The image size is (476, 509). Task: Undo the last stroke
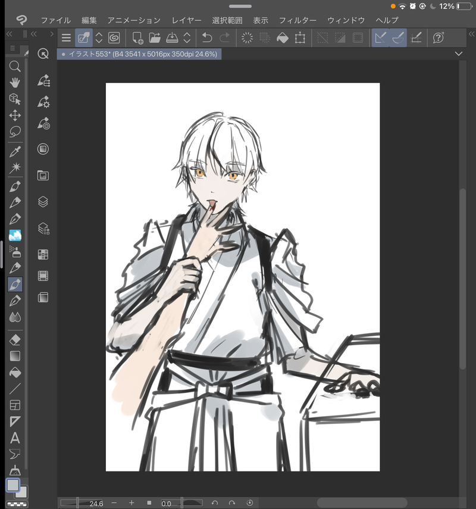click(x=206, y=38)
